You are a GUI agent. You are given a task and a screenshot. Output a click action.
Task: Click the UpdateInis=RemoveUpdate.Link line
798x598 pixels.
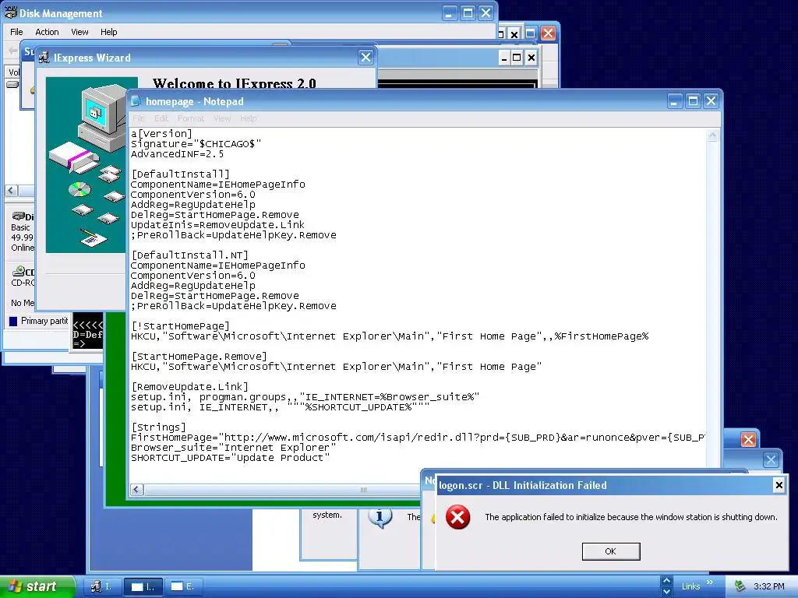pyautogui.click(x=218, y=225)
